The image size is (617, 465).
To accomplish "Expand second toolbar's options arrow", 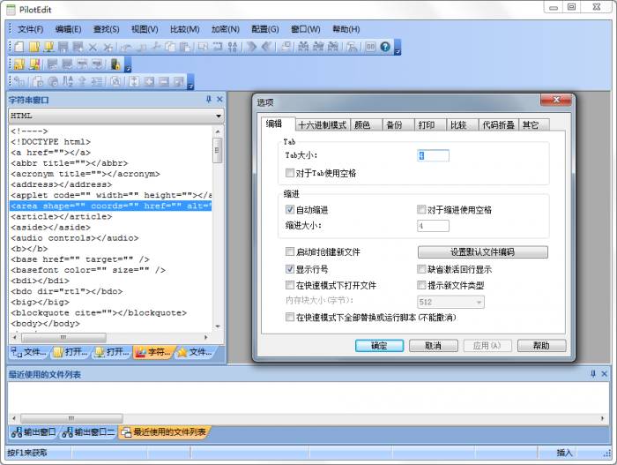I will click(x=128, y=64).
